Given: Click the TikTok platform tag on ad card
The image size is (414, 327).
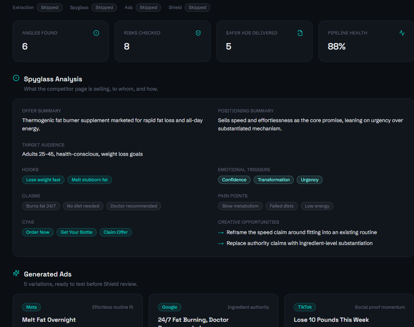Looking at the screenshot, I should pyautogui.click(x=305, y=307).
